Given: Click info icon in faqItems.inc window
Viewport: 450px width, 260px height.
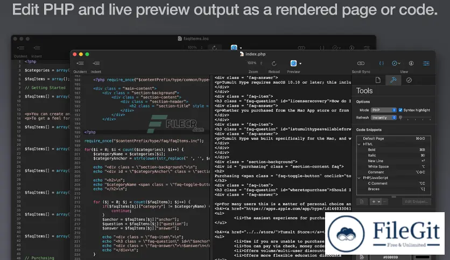Looking at the screenshot, I should 351,48.
